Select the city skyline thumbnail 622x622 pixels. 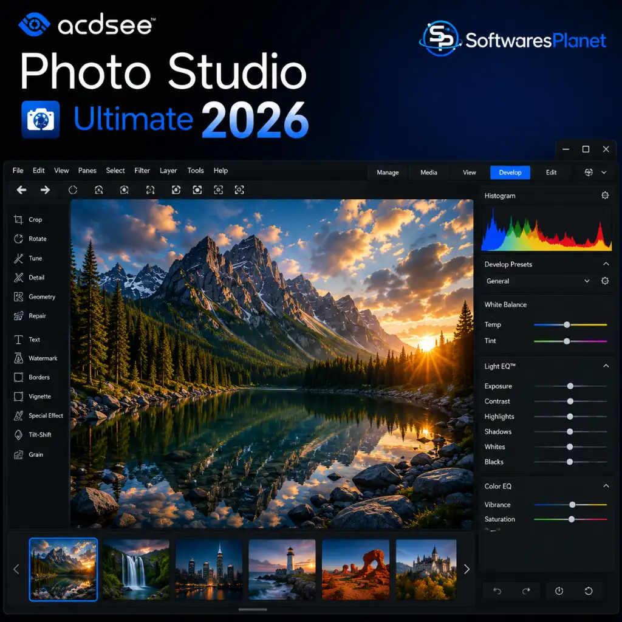click(x=209, y=569)
